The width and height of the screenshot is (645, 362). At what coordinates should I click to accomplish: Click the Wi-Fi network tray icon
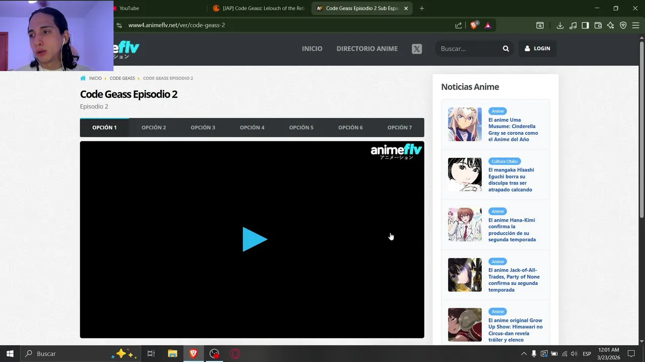(564, 354)
